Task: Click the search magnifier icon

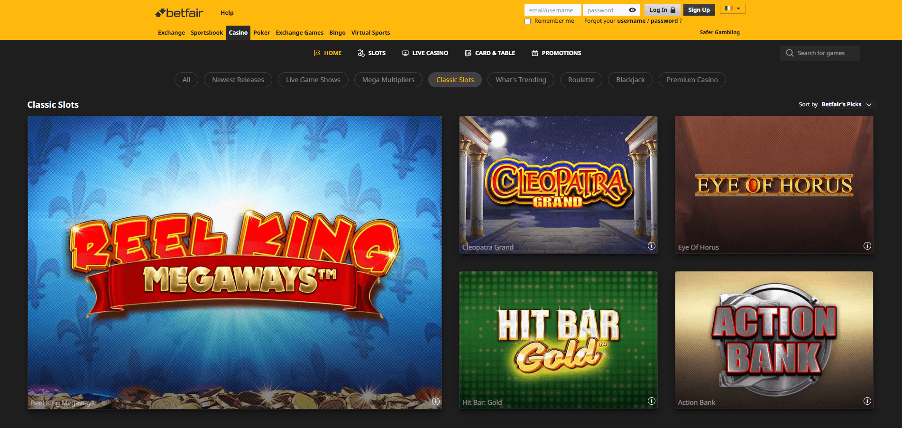Action: (790, 53)
